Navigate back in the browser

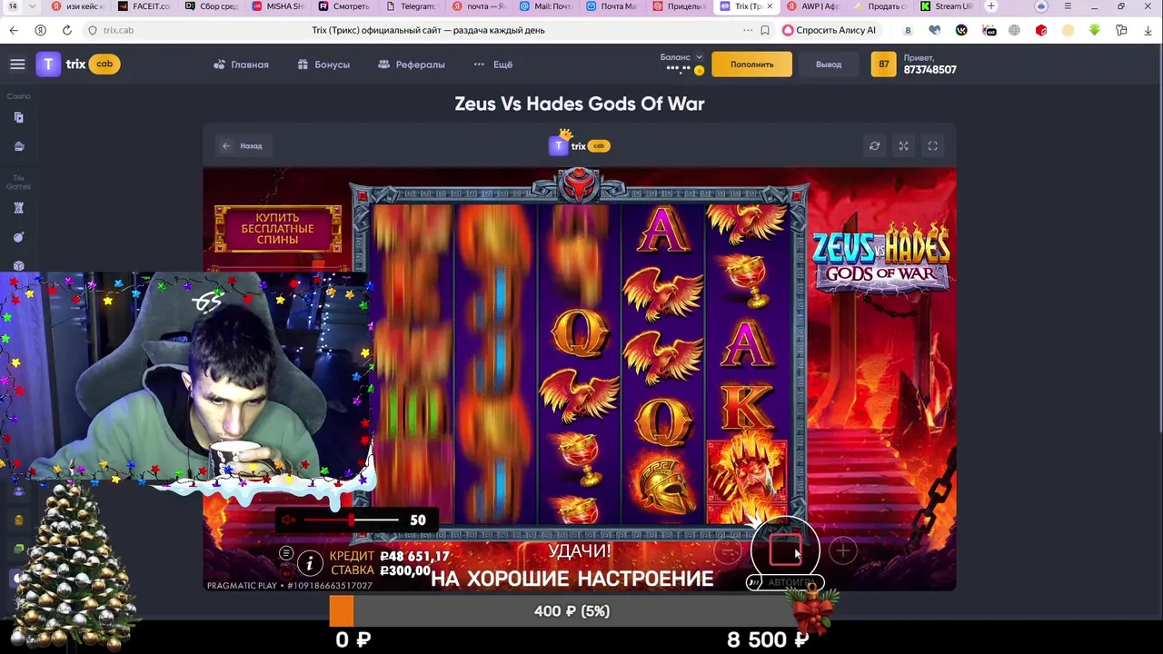click(x=14, y=30)
